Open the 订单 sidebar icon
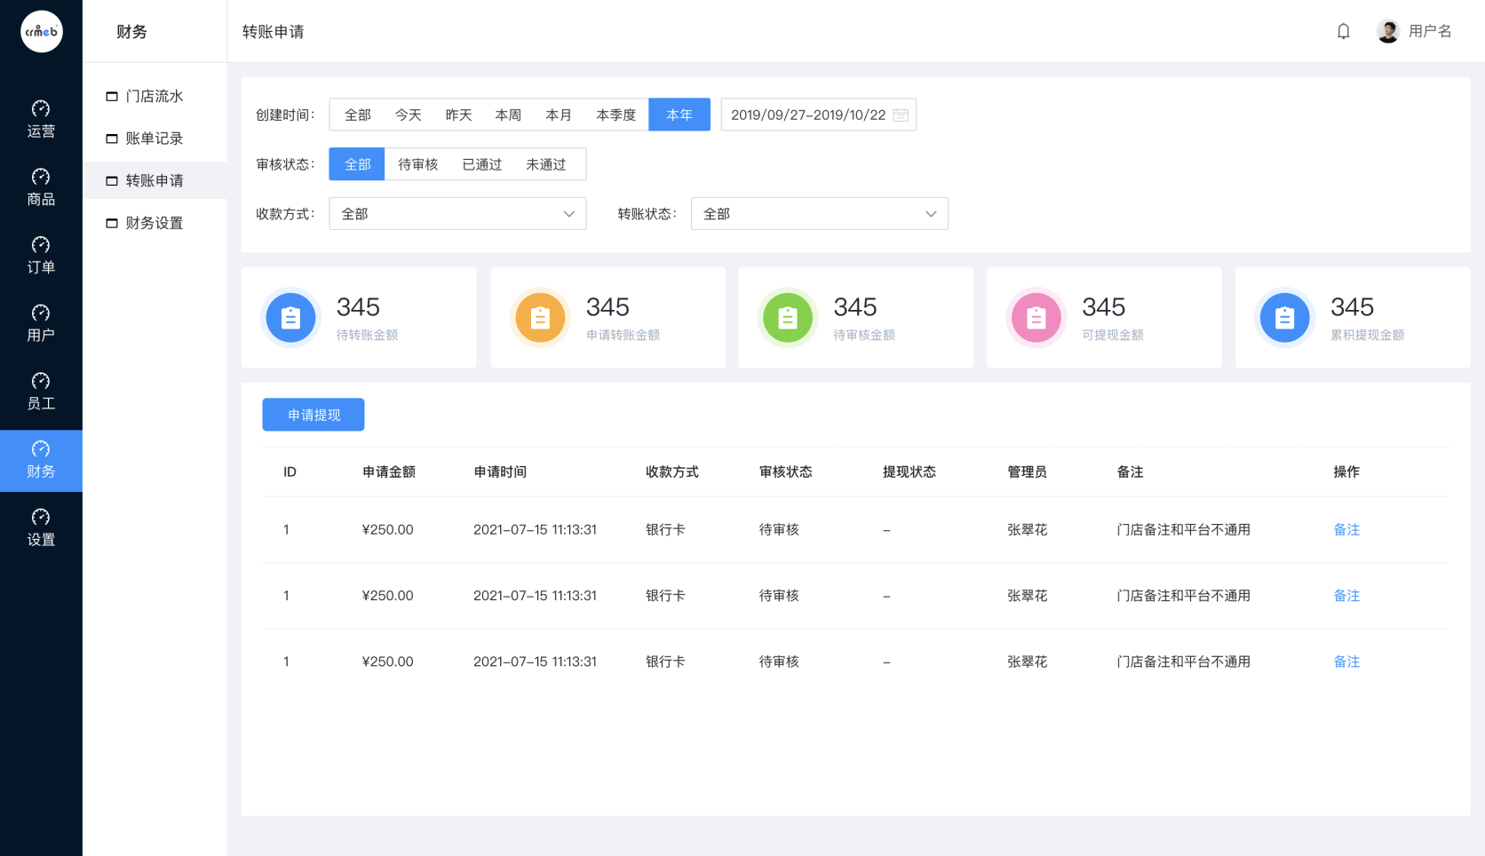 pyautogui.click(x=41, y=245)
